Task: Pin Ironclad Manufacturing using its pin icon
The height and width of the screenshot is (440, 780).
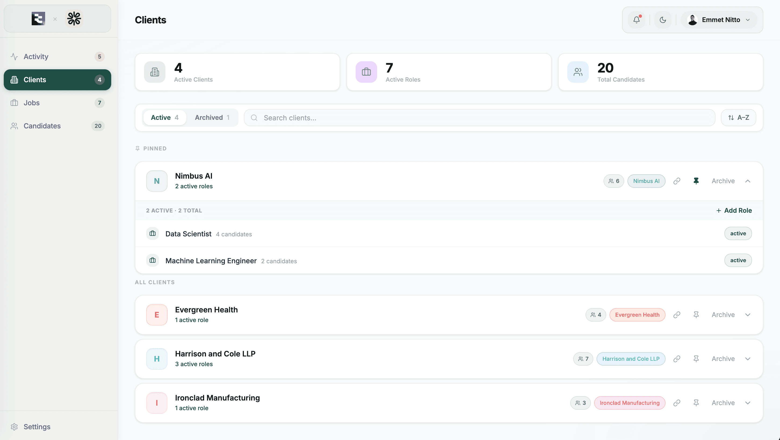Action: [696, 403]
